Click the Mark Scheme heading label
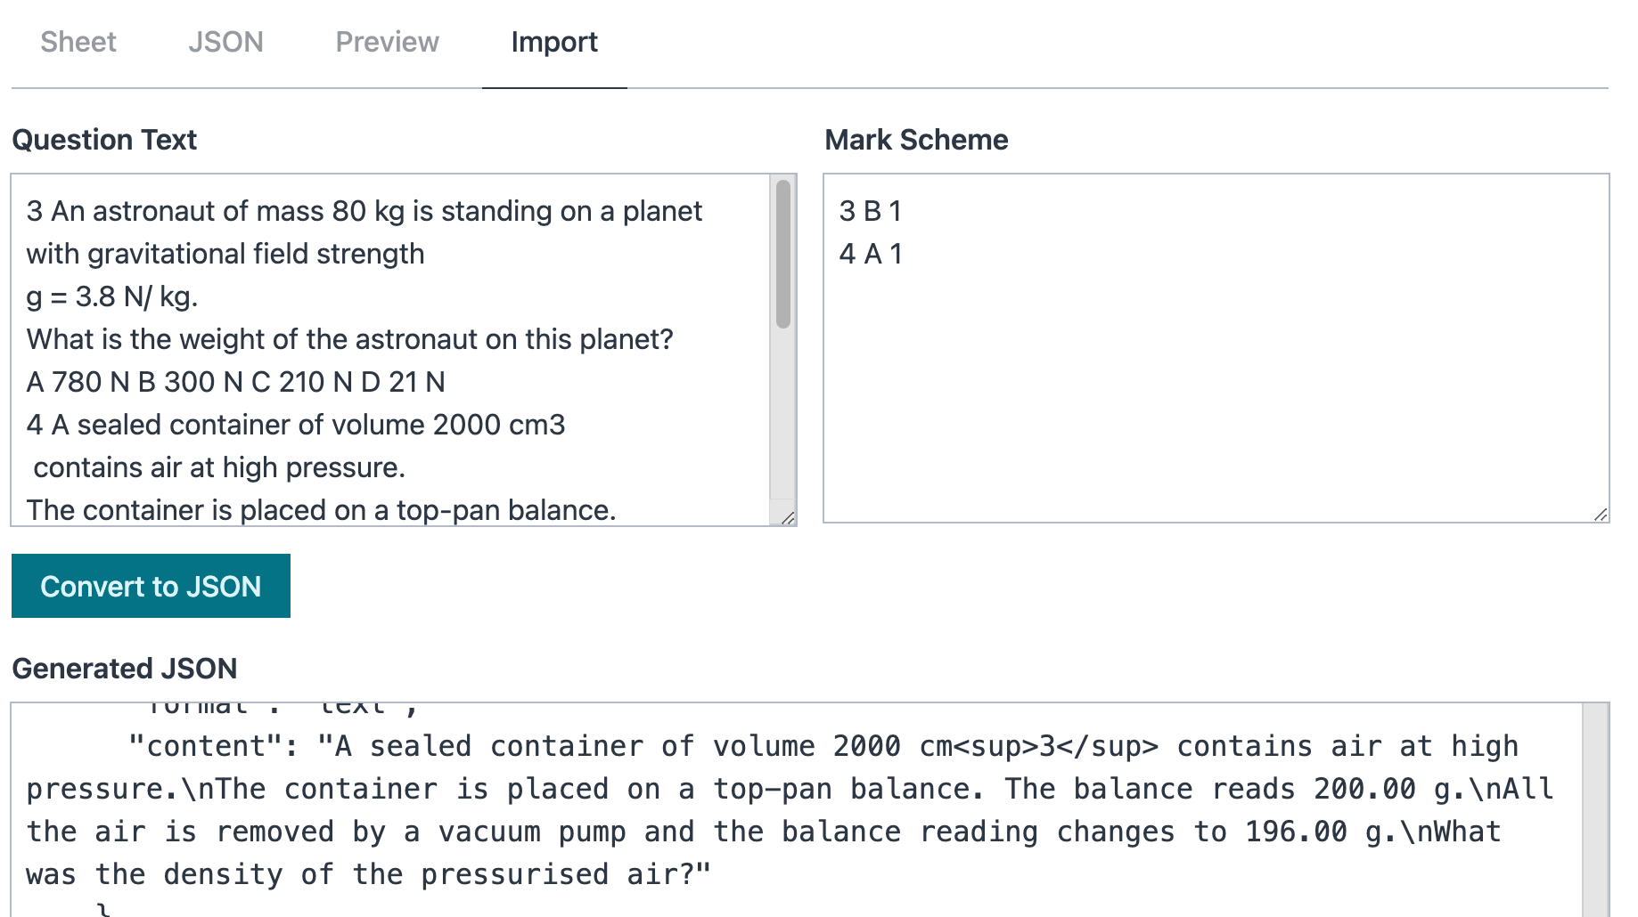1638x917 pixels. pyautogui.click(x=917, y=140)
